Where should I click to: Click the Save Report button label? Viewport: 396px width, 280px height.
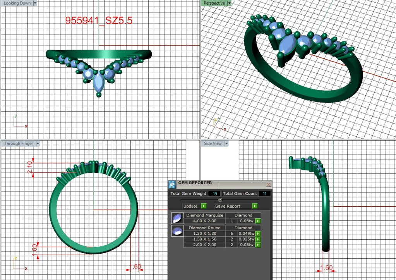tap(228, 206)
